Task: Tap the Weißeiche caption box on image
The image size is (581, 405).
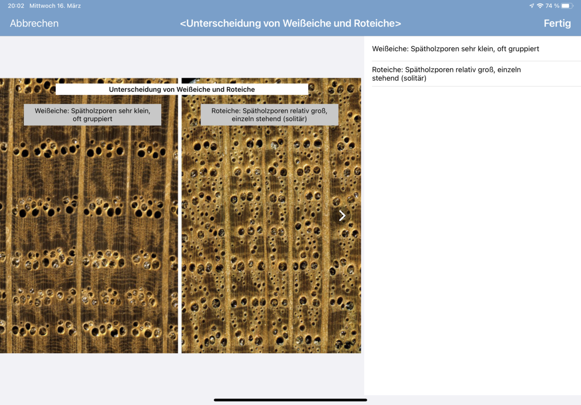Action: pos(92,115)
